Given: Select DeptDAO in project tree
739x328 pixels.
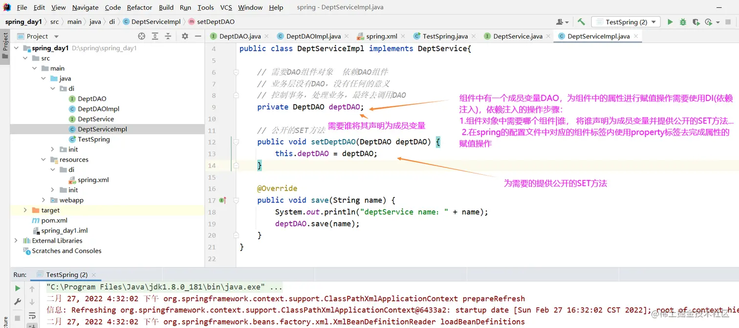Looking at the screenshot, I should [92, 99].
